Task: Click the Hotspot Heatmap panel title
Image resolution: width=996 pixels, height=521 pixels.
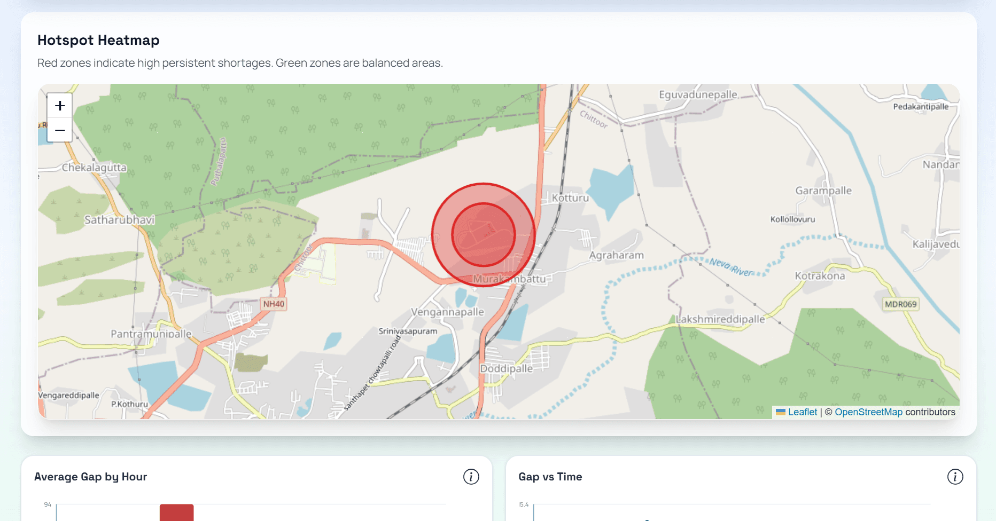Action: pyautogui.click(x=98, y=40)
